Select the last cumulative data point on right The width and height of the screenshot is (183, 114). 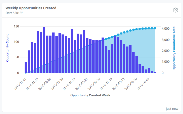[155, 28]
